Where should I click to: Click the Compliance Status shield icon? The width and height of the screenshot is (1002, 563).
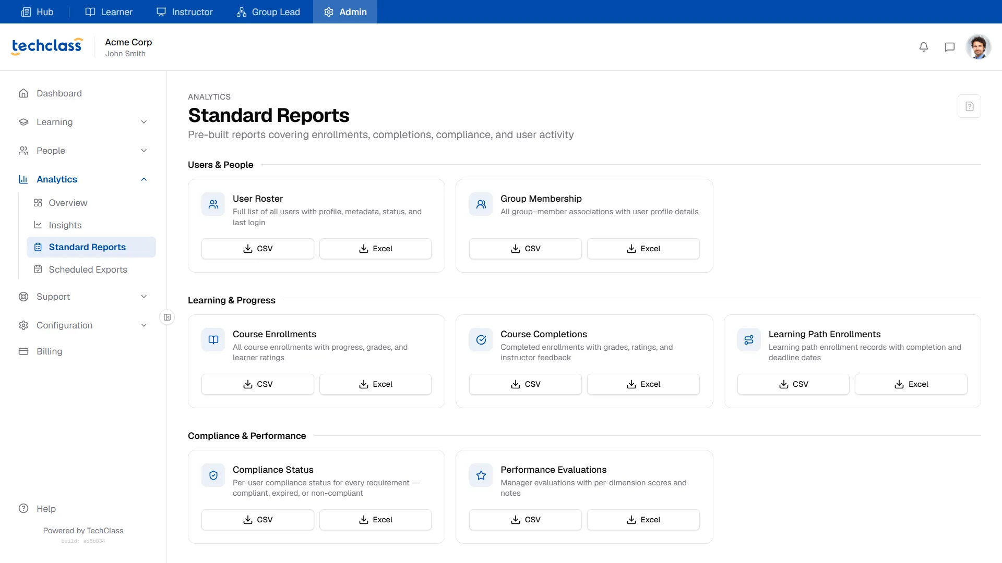coord(213,475)
